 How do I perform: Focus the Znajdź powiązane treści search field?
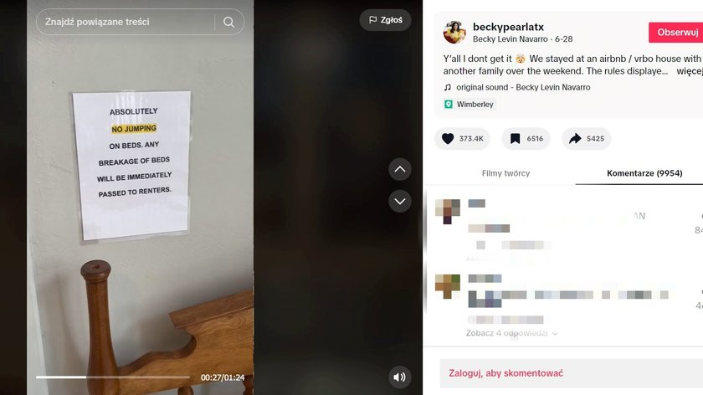pos(125,22)
